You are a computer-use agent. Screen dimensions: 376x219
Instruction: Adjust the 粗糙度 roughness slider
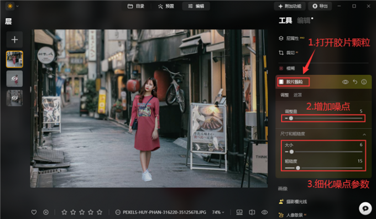coord(323,168)
